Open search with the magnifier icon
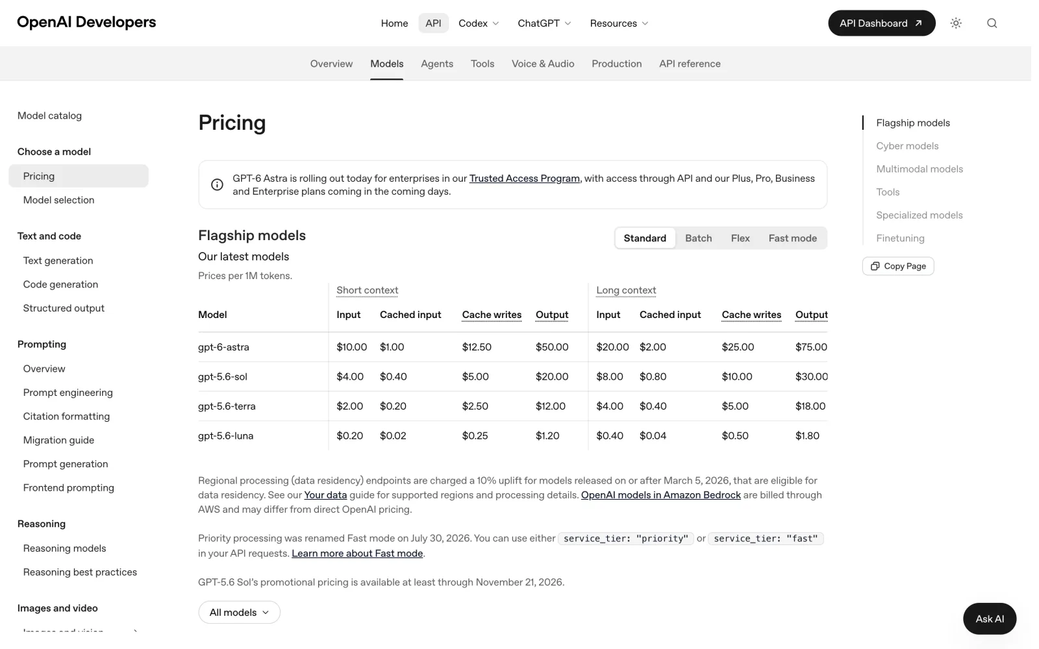The image size is (1039, 649). coord(992,23)
